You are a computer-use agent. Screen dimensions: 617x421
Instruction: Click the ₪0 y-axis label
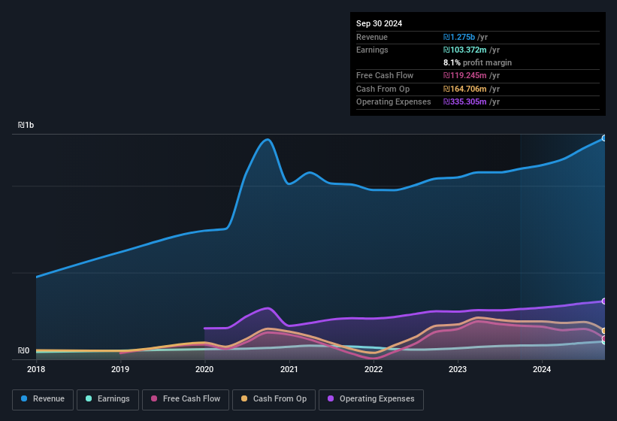click(23, 350)
